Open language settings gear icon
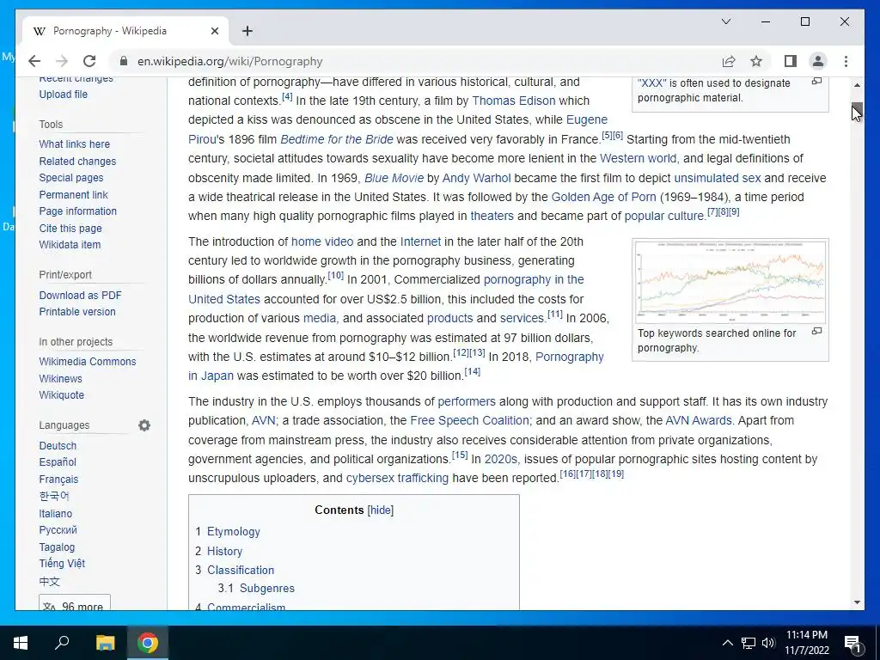880x660 pixels. (144, 425)
